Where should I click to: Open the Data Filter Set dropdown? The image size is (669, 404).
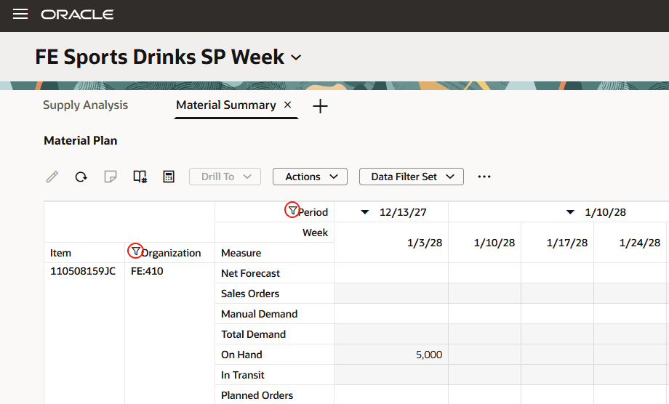click(x=412, y=177)
